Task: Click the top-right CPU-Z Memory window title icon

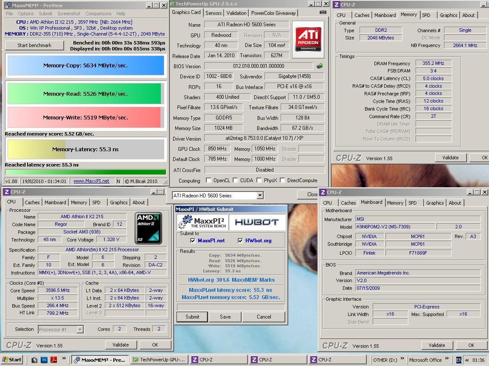Action: point(337,4)
